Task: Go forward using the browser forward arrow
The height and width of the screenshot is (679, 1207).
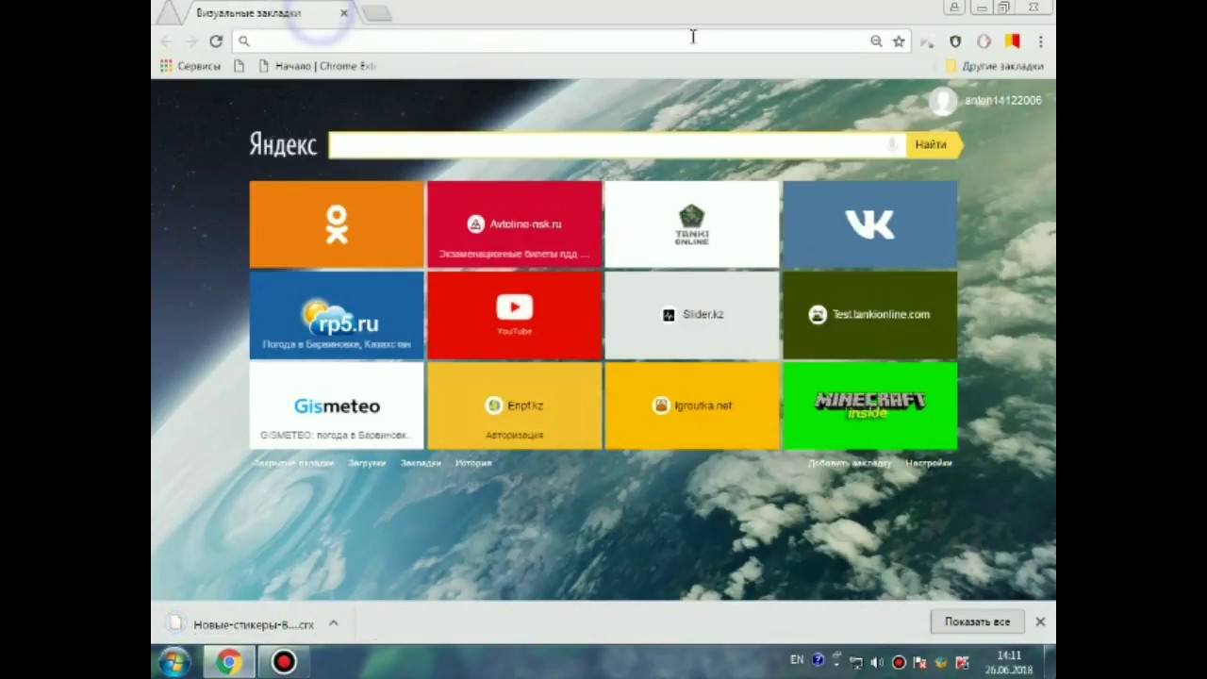Action: coord(191,41)
